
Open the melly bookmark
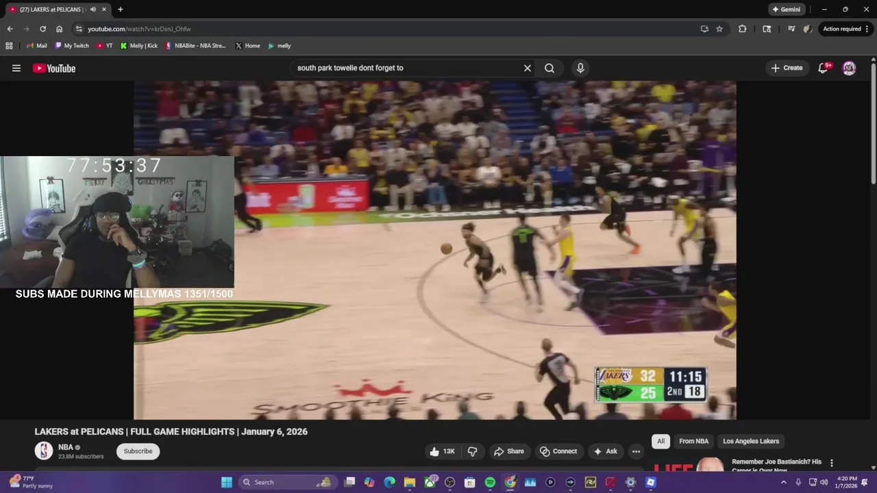click(280, 46)
